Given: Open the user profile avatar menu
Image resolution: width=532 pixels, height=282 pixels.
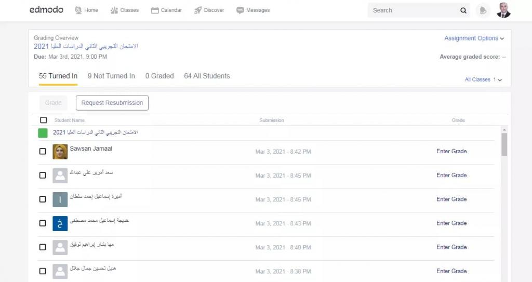Looking at the screenshot, I should pyautogui.click(x=503, y=10).
